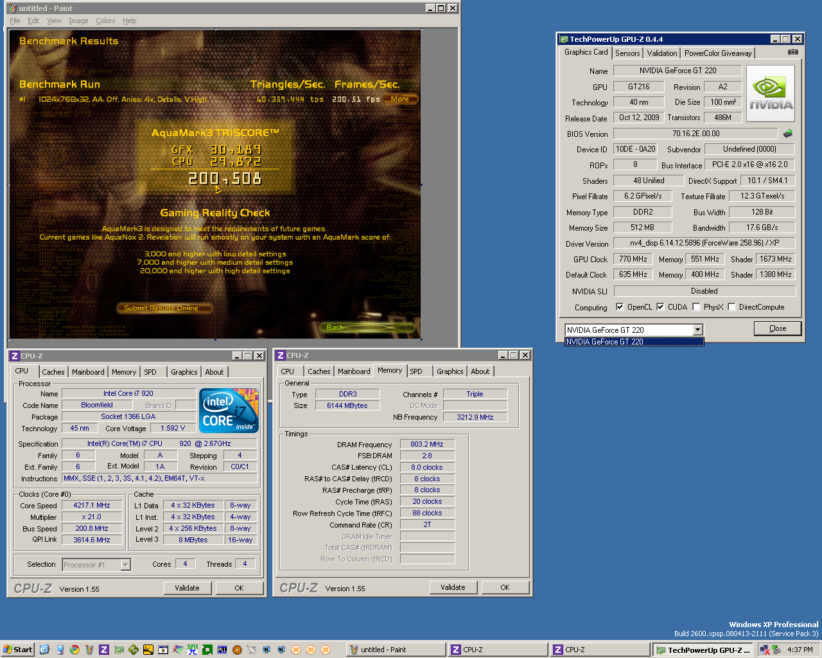Click the first system tray icon
The image size is (822, 658).
click(x=764, y=650)
